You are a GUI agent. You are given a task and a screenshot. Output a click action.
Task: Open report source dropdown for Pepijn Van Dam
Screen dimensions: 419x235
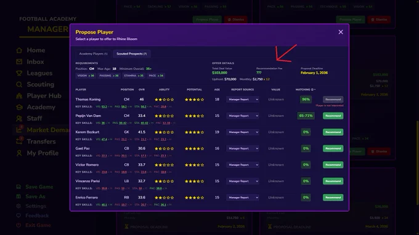[x=242, y=116]
